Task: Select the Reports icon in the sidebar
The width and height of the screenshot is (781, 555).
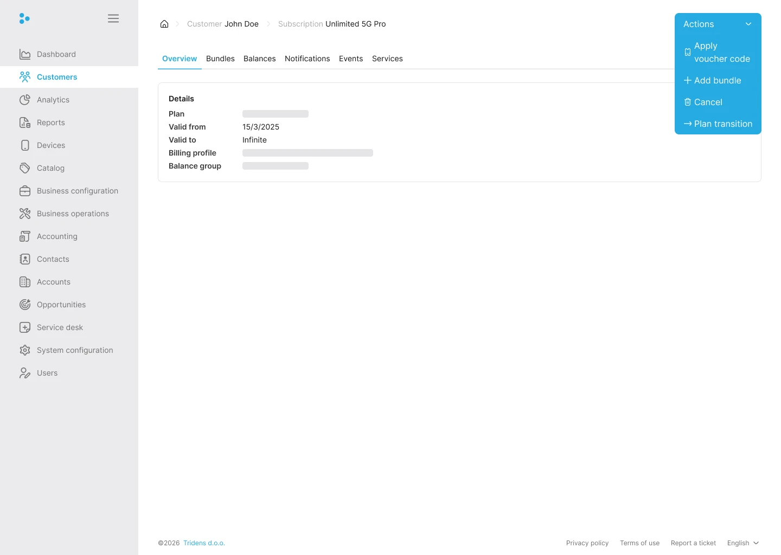Action: pyautogui.click(x=25, y=122)
